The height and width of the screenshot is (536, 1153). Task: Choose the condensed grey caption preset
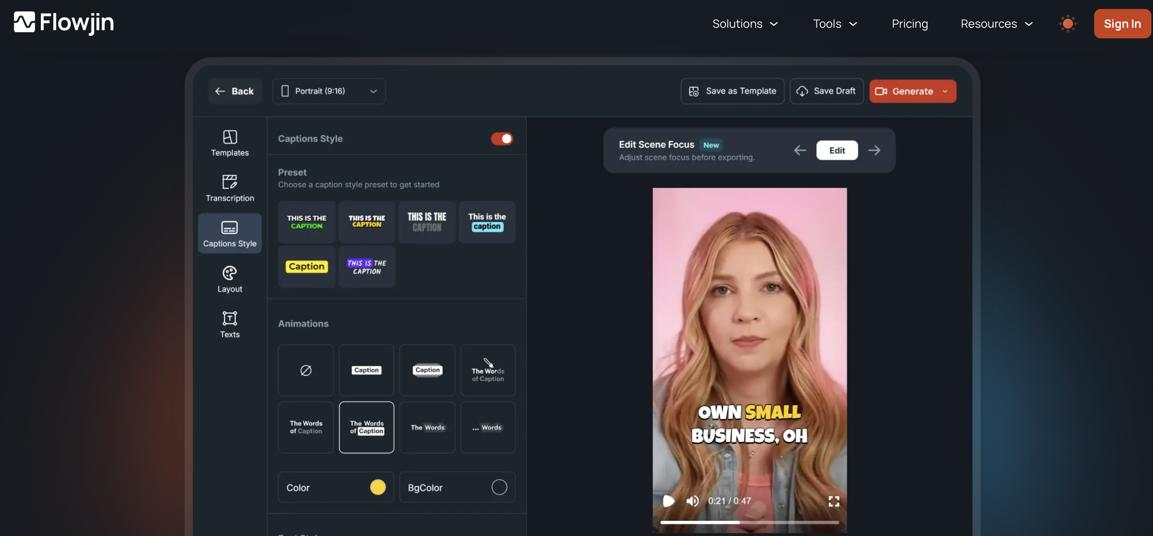[x=427, y=222]
